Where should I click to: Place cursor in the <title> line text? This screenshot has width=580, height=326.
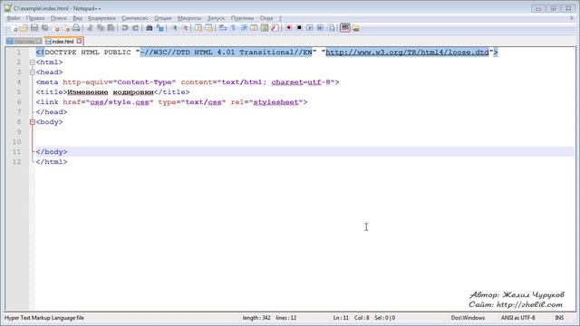point(111,92)
